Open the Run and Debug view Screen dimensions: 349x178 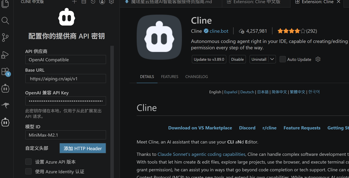tap(5, 55)
